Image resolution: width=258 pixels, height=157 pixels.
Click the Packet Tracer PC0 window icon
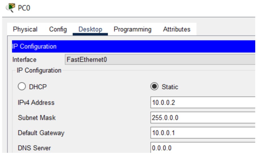[x=10, y=8]
